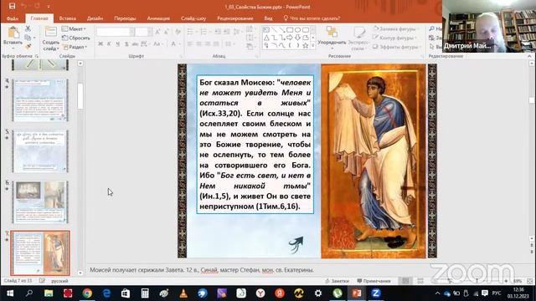This screenshot has width=536, height=301.
Task: Undo last action in quick access toolbar
Action: 23,6
